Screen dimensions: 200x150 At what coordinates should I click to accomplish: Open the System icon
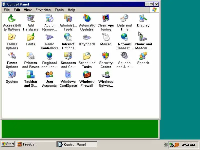tap(12, 74)
